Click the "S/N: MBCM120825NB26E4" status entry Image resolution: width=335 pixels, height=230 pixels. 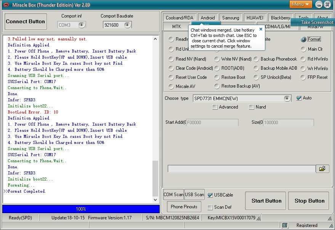(172, 218)
